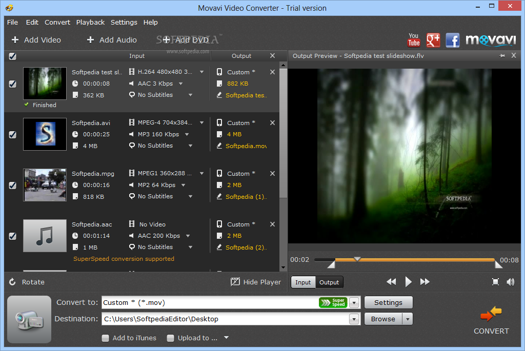Rewind the preview playback

click(x=391, y=282)
